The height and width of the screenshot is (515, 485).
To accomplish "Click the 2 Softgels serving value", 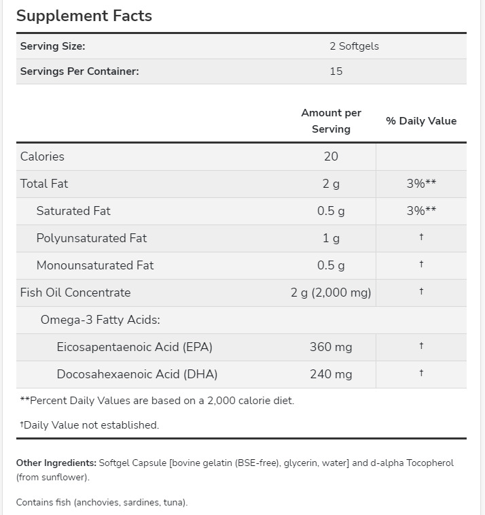I will 354,46.
